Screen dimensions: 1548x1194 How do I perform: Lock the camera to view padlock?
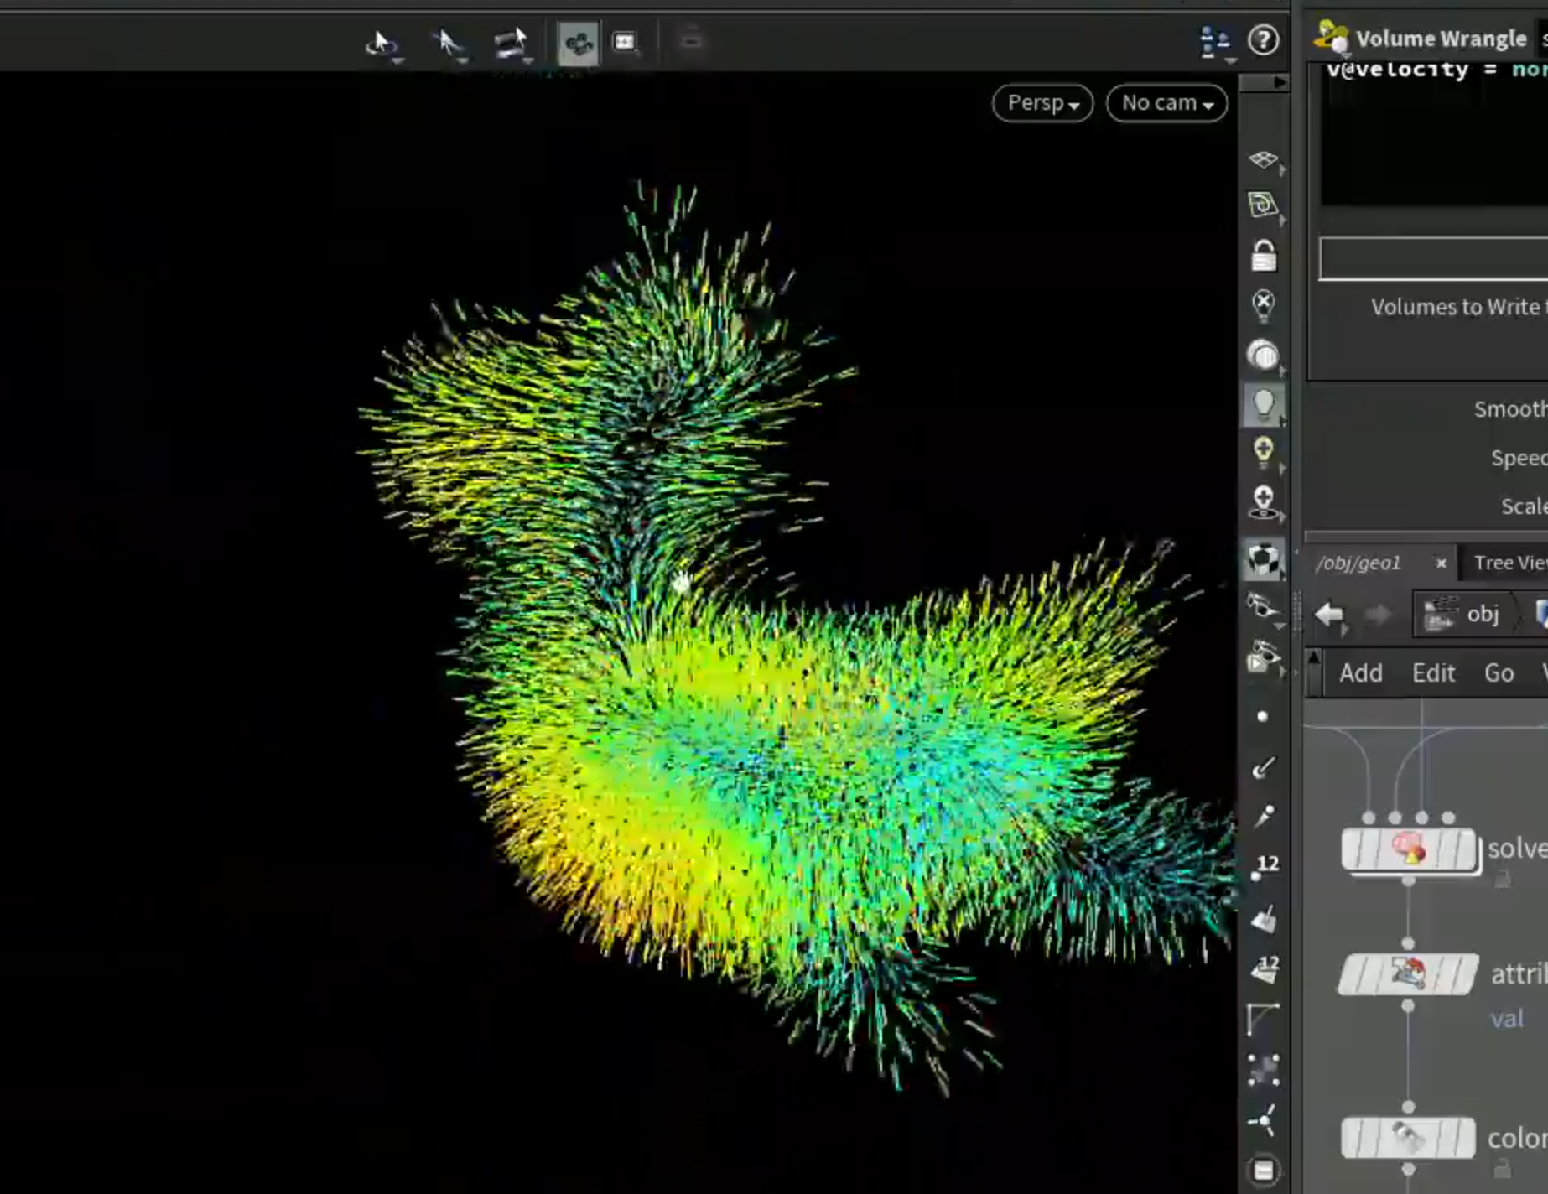pyautogui.click(x=1263, y=256)
